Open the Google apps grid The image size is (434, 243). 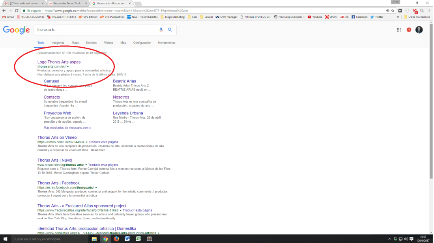398,30
